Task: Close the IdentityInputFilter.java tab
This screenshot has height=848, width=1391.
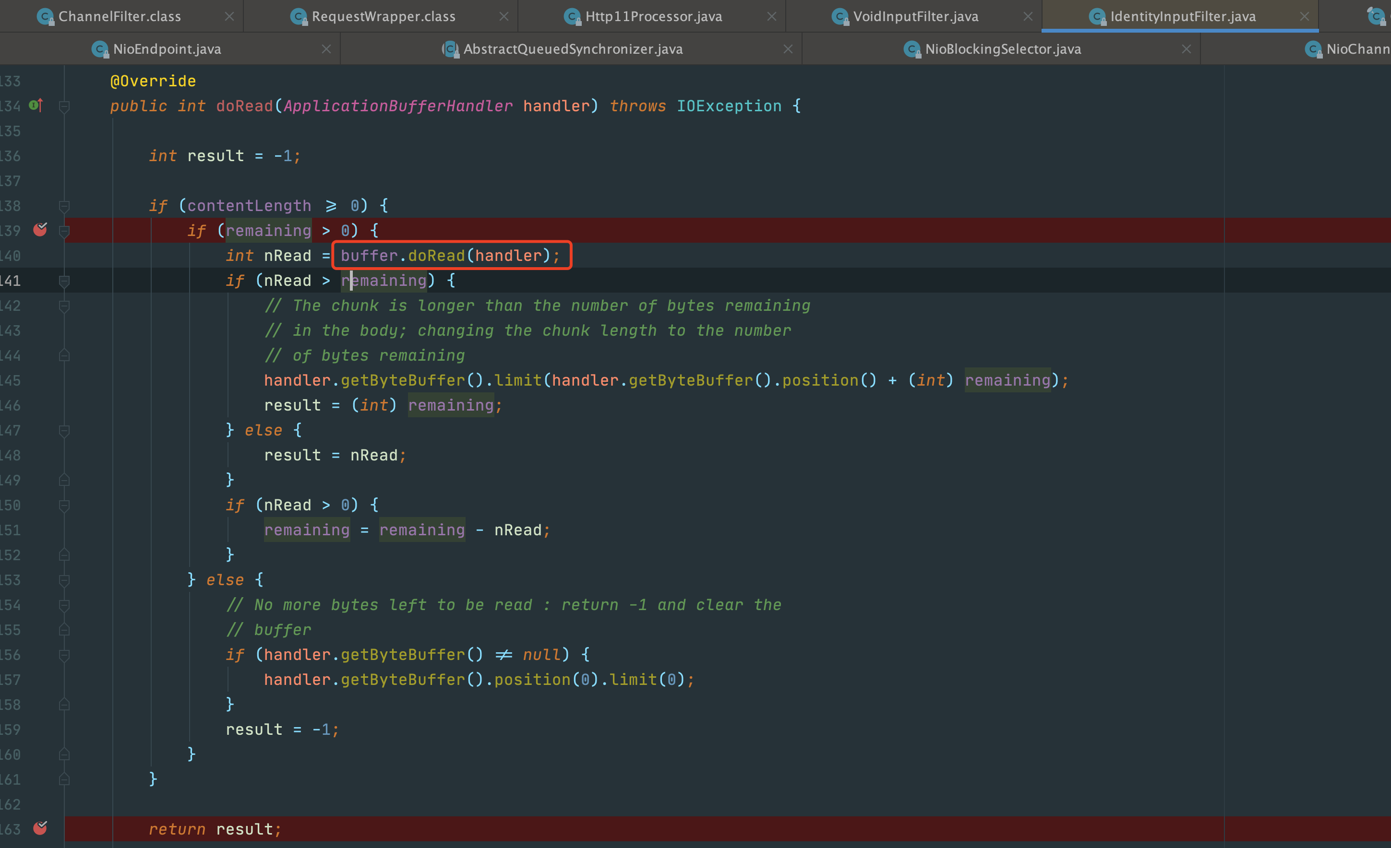Action: [1304, 16]
